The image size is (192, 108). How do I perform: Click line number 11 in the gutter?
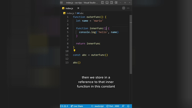[x=67, y=55]
